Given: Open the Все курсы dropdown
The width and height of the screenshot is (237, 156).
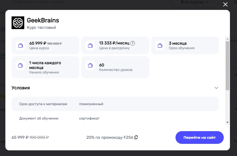Looking at the screenshot, I should point(194,2).
